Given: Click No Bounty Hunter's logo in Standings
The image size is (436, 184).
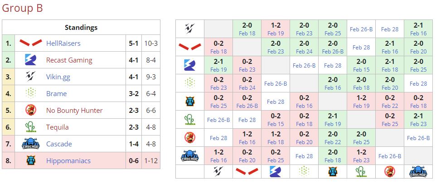Looking at the screenshot, I should click(x=31, y=111).
